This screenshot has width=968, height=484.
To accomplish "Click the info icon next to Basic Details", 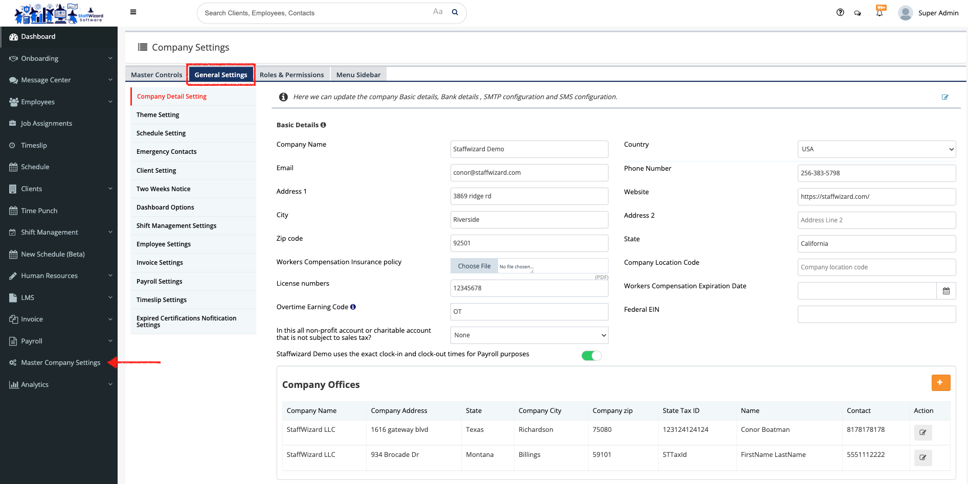I will tap(323, 125).
